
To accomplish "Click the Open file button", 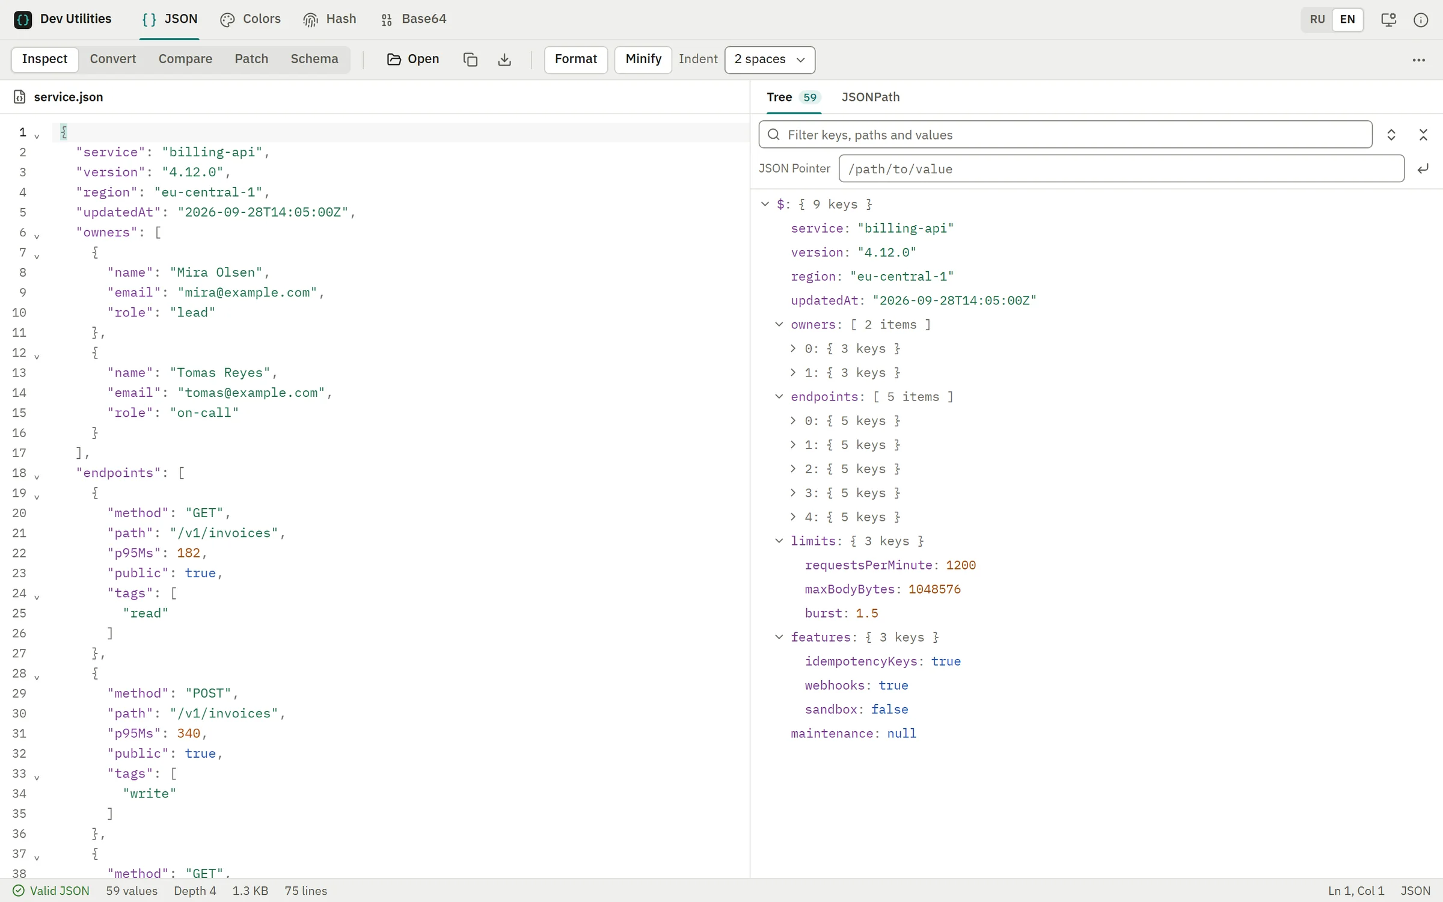I will pyautogui.click(x=413, y=59).
